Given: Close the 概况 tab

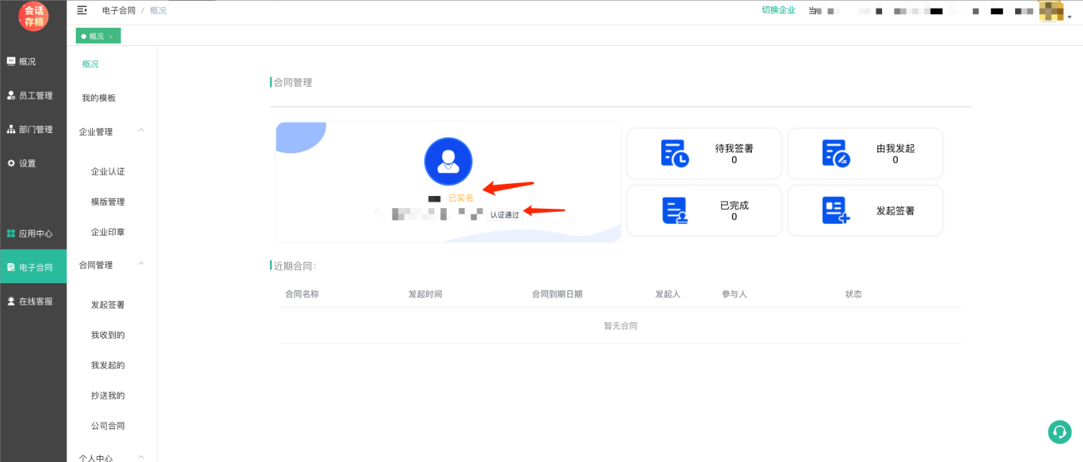Looking at the screenshot, I should pyautogui.click(x=111, y=36).
